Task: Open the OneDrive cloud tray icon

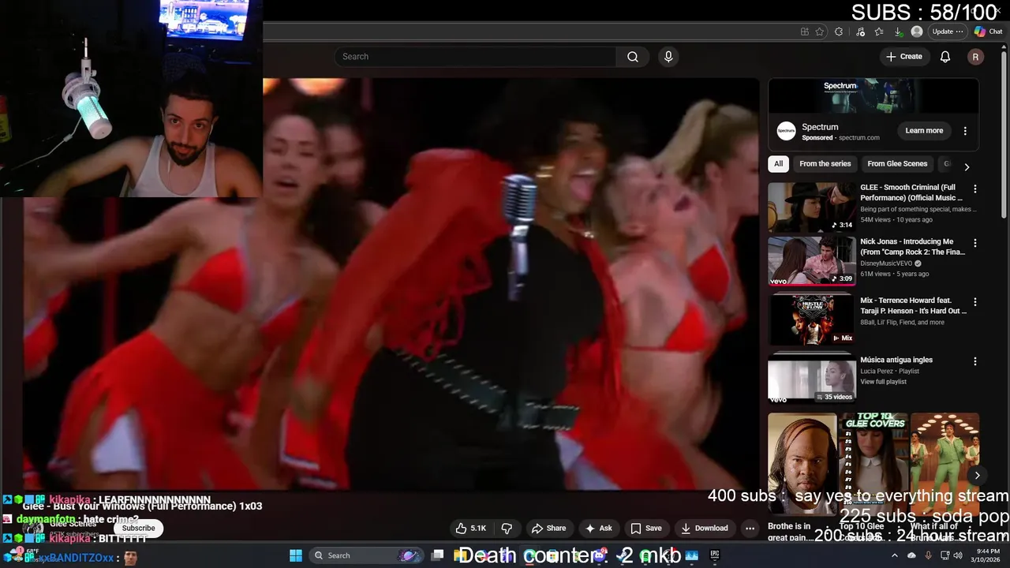Action: 911,555
